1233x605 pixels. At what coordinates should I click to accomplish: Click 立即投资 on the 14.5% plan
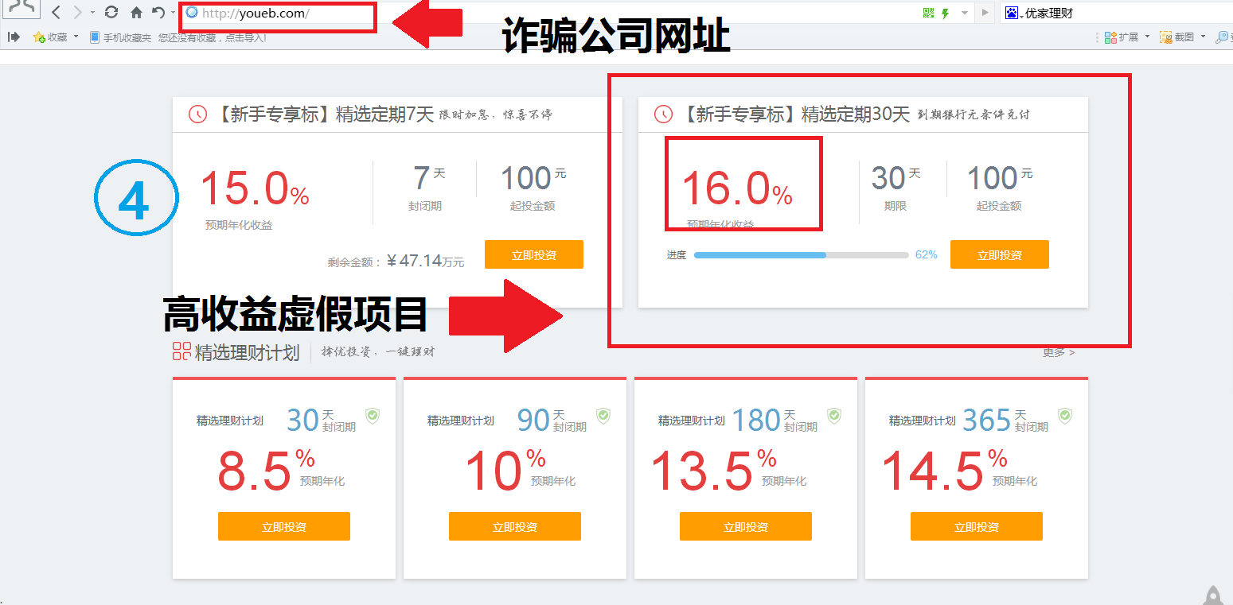[x=977, y=526]
